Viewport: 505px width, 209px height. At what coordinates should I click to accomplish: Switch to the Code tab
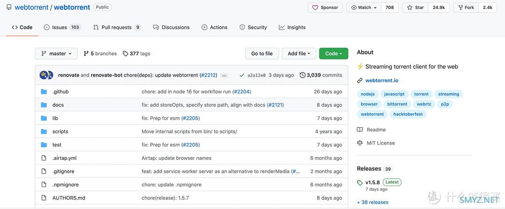[22, 28]
